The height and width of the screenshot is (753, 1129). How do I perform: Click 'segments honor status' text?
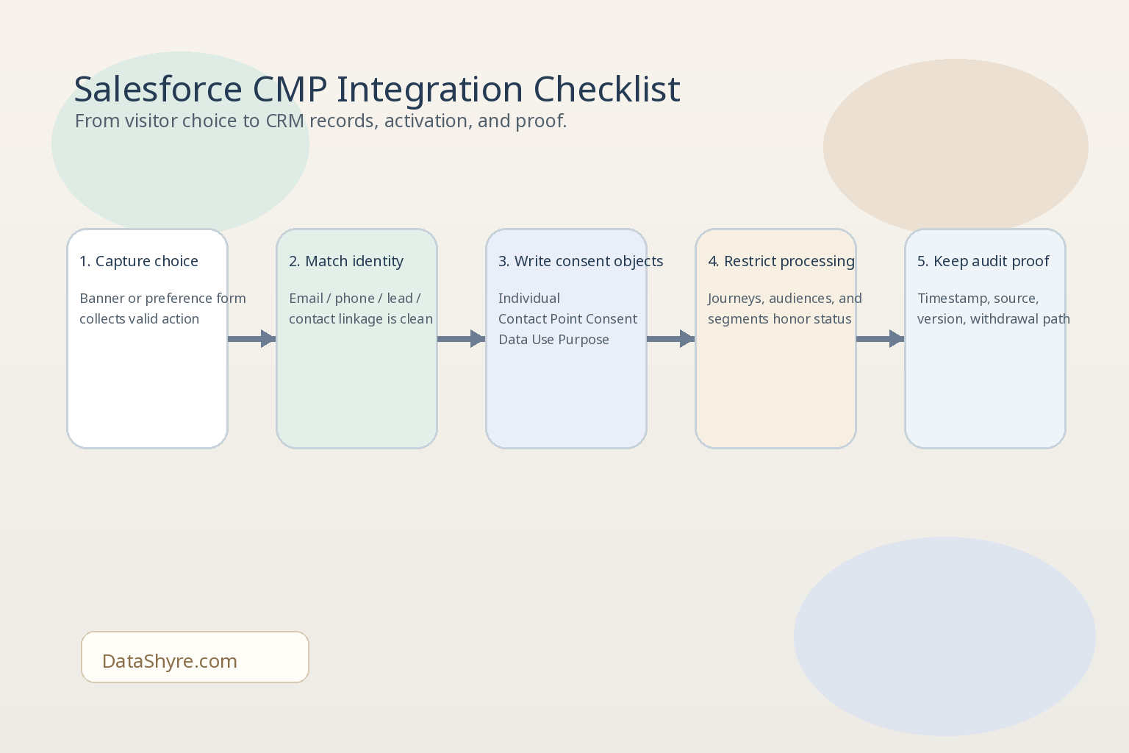[x=780, y=318]
